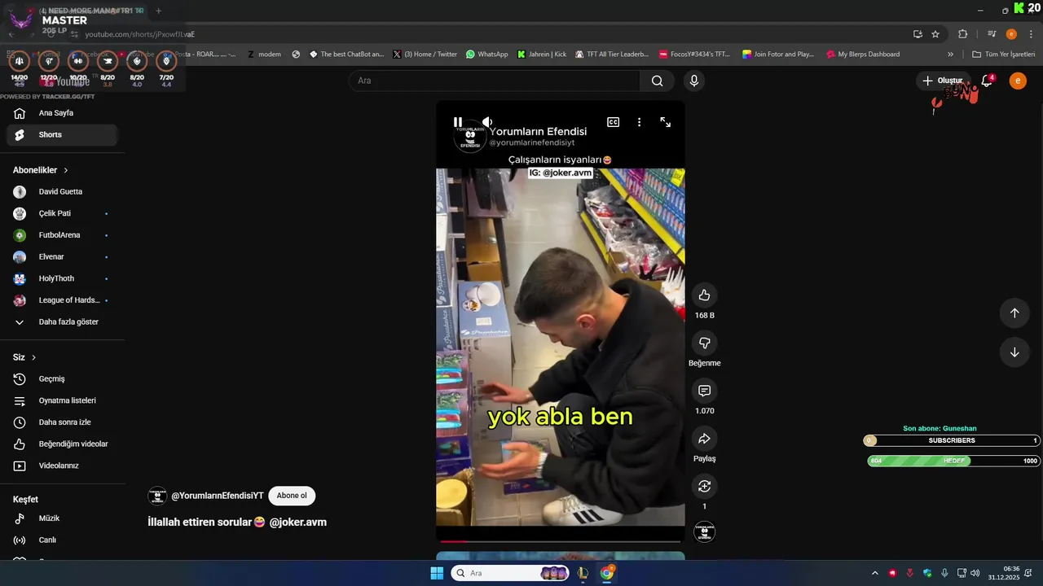Go to the previous Short with up arrow
The width and height of the screenshot is (1043, 586).
(x=1014, y=313)
